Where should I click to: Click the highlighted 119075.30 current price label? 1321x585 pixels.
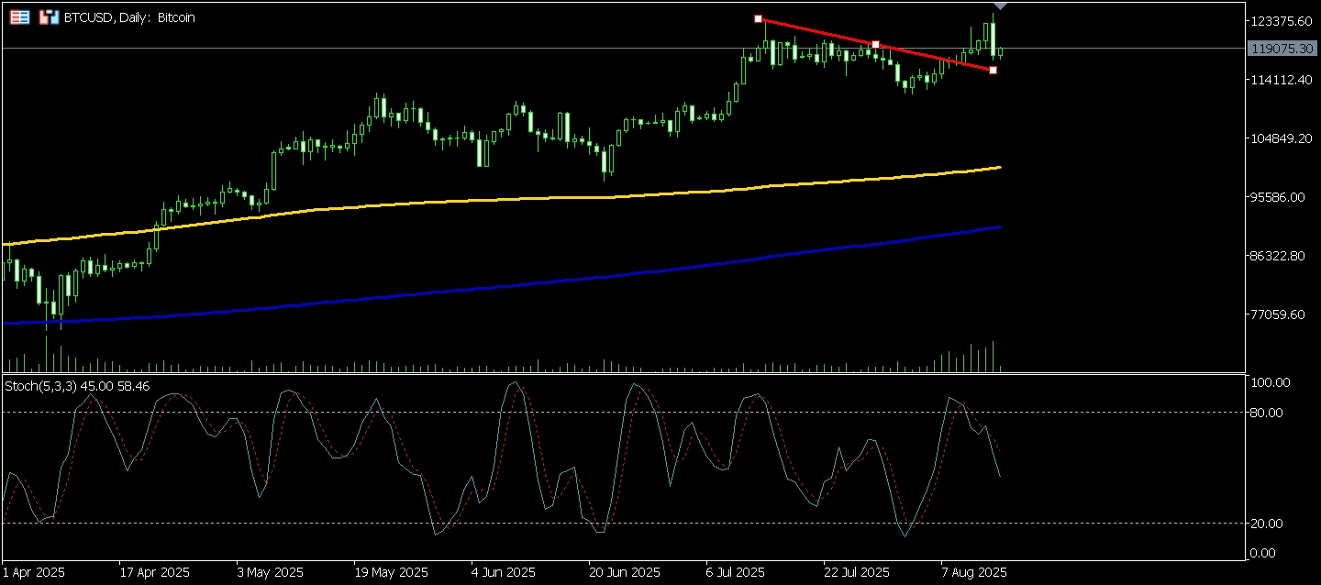[1282, 48]
